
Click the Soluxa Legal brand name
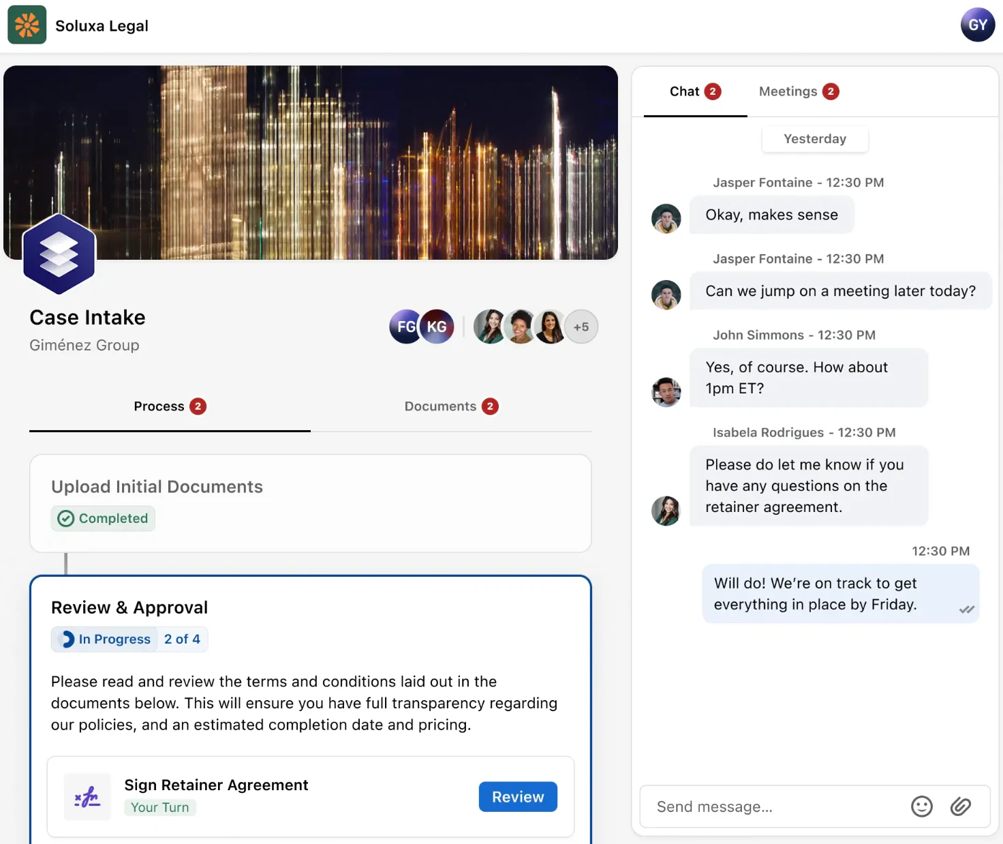click(x=102, y=26)
